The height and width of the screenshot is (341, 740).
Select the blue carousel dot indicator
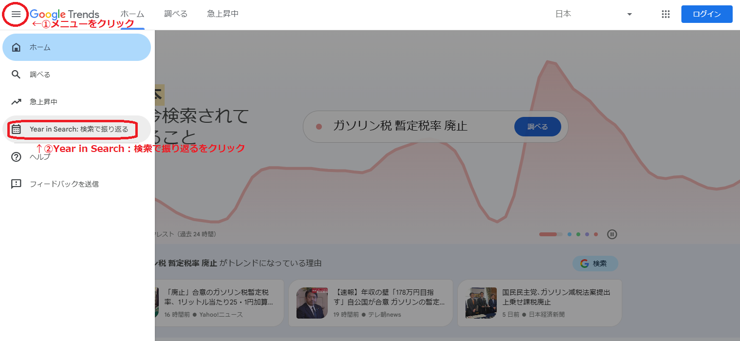coord(569,234)
